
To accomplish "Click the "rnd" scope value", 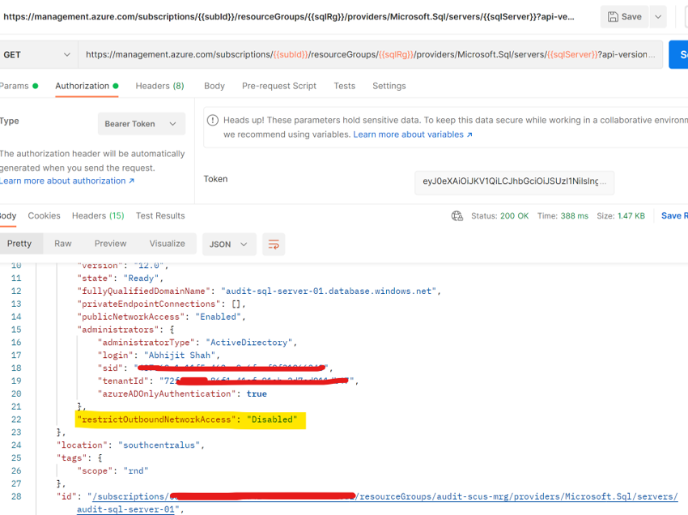I will 136,470.
